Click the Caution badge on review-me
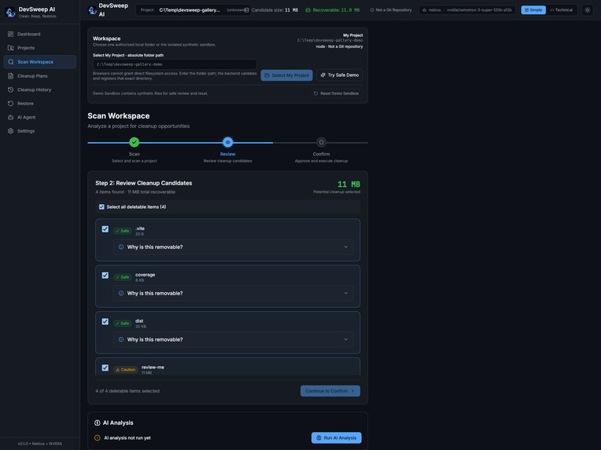Screen dimensions: 601x450 pyautogui.click(x=126, y=370)
